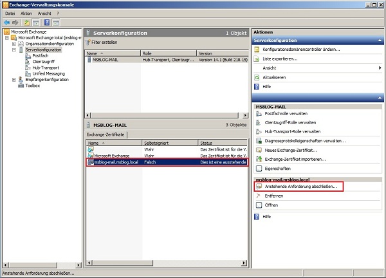The image size is (386, 278).
Task: Open the Datei menu
Action: (10, 14)
